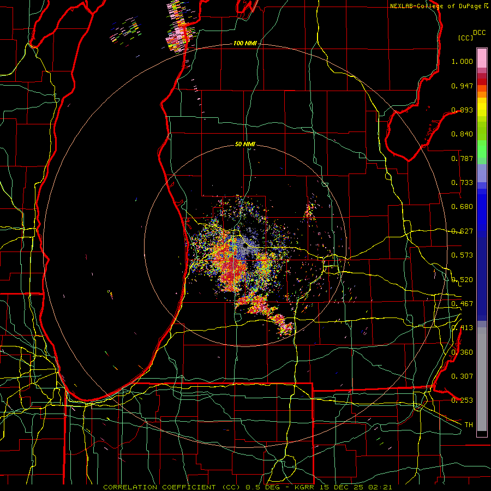
Task: Click the 0.307 legend value
Action: pos(462,376)
